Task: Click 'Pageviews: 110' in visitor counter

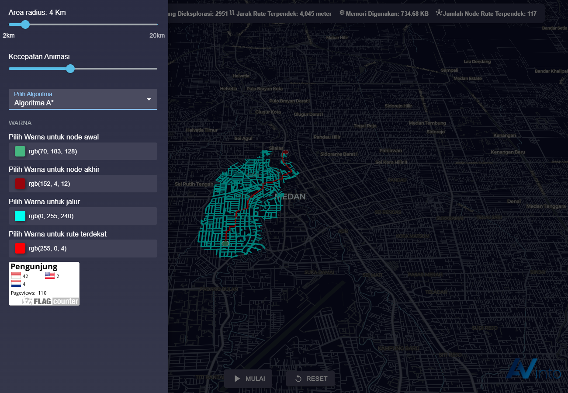Action: tap(28, 293)
